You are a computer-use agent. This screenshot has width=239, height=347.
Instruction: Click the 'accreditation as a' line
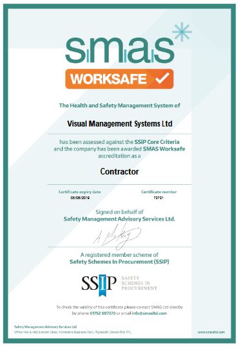click(119, 156)
